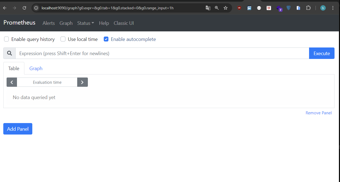Open the blue shield extension icon
This screenshot has width=340, height=182.
[x=289, y=8]
